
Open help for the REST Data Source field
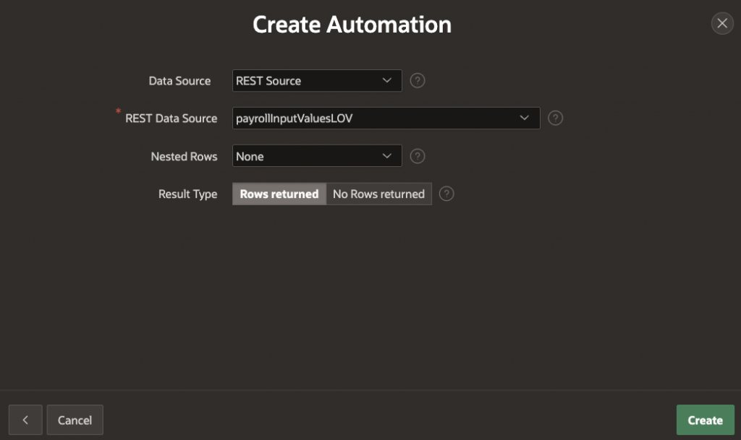[x=555, y=118]
